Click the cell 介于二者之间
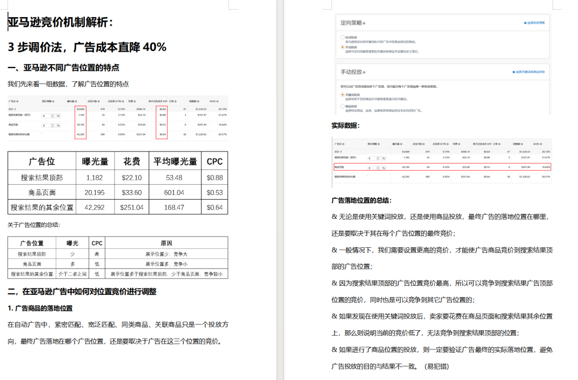 point(72,274)
